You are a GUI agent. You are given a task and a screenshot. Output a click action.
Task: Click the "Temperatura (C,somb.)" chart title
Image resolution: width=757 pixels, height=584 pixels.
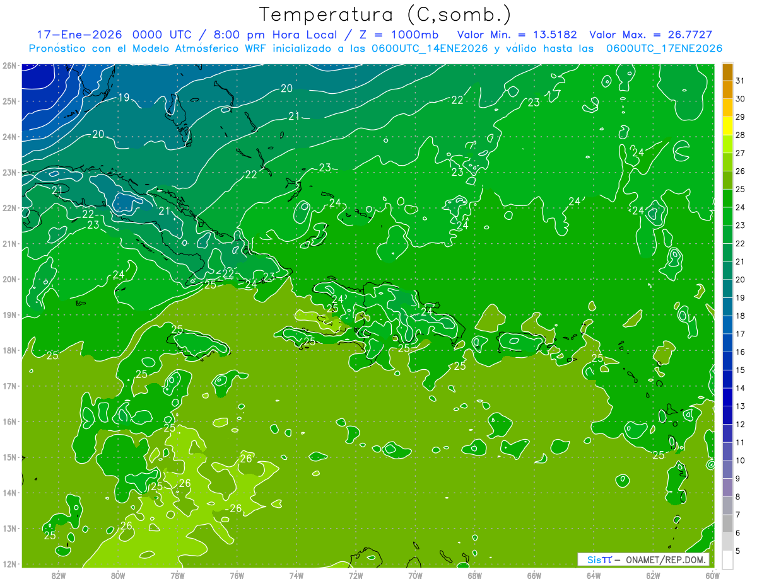385,14
